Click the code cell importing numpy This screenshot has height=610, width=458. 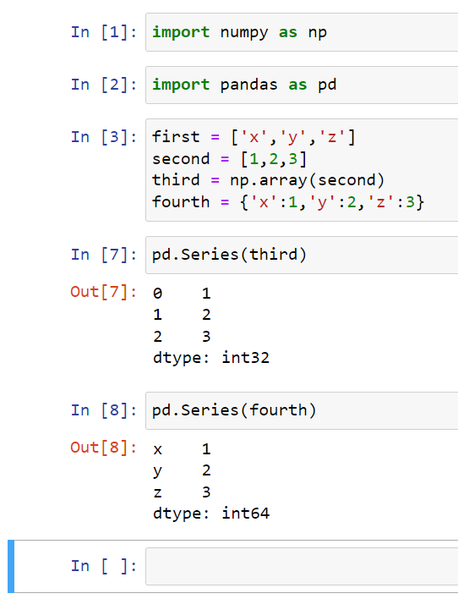click(x=302, y=32)
